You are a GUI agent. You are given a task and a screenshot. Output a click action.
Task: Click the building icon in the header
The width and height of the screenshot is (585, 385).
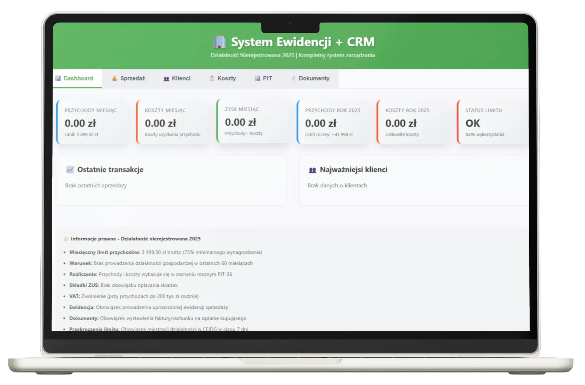click(219, 41)
